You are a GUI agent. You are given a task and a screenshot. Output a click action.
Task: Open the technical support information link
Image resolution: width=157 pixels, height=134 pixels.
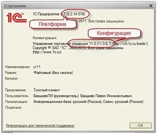coord(40,125)
